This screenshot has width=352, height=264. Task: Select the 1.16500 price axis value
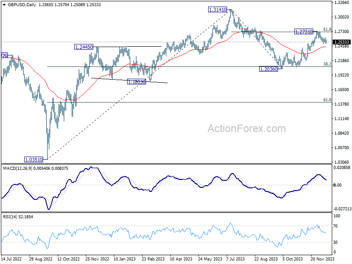pyautogui.click(x=341, y=90)
